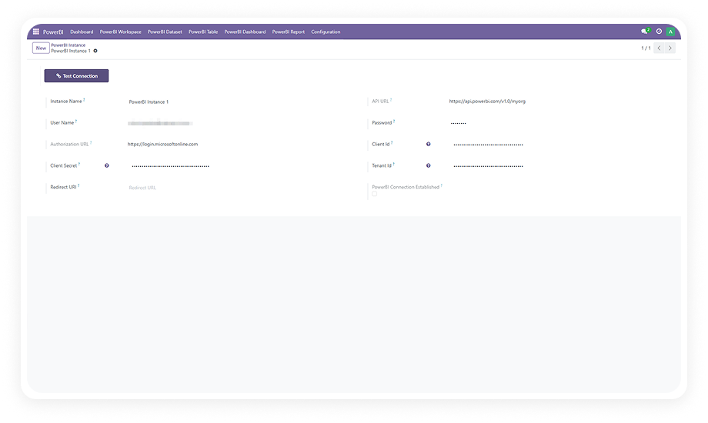The width and height of the screenshot is (708, 423).
Task: Click the 1 / 1 pager counter
Action: (x=646, y=48)
